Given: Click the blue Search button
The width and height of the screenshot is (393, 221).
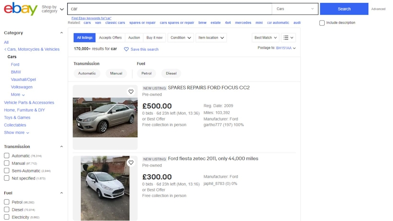Looking at the screenshot, I should click(344, 9).
